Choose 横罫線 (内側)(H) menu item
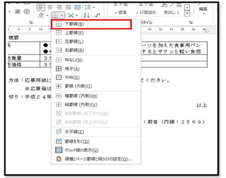This screenshot has height=178, width=226. 96,96
